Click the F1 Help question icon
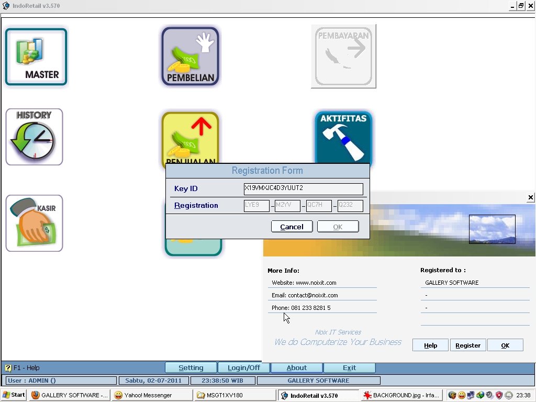 [8, 368]
